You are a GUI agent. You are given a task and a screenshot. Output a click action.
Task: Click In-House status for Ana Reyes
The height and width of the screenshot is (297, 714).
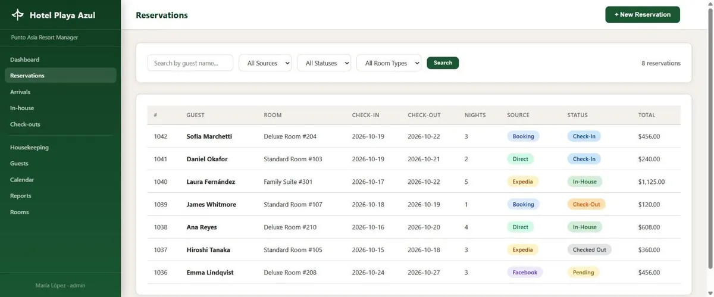(585, 227)
